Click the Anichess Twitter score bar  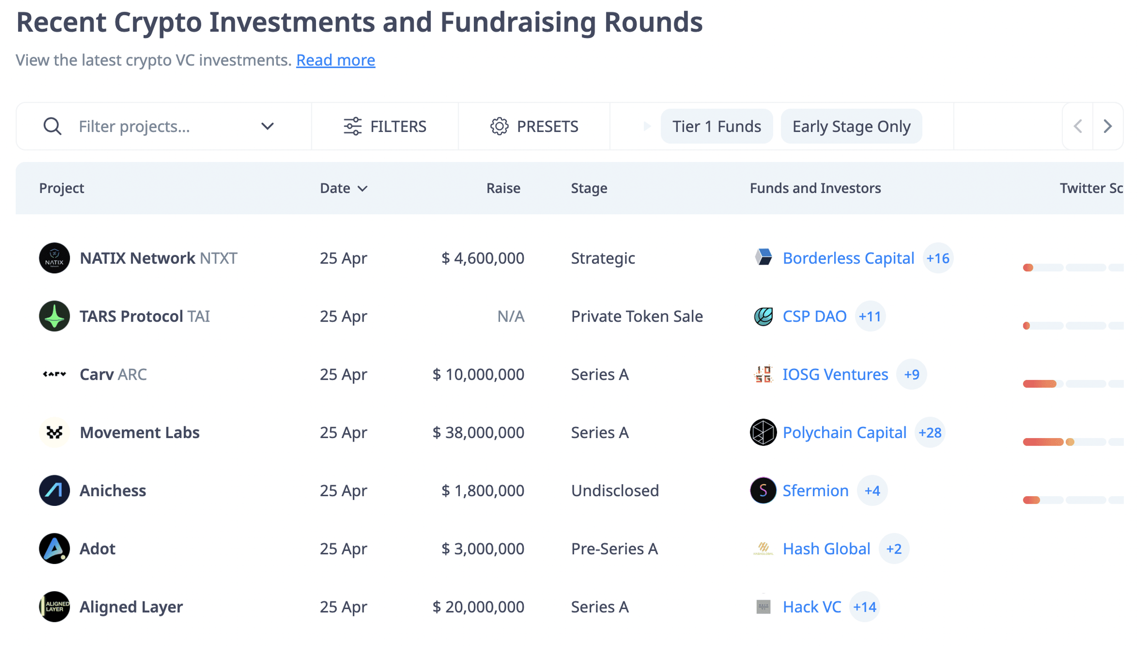tap(1072, 500)
